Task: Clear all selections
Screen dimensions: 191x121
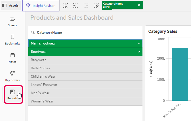Action: 96,5
